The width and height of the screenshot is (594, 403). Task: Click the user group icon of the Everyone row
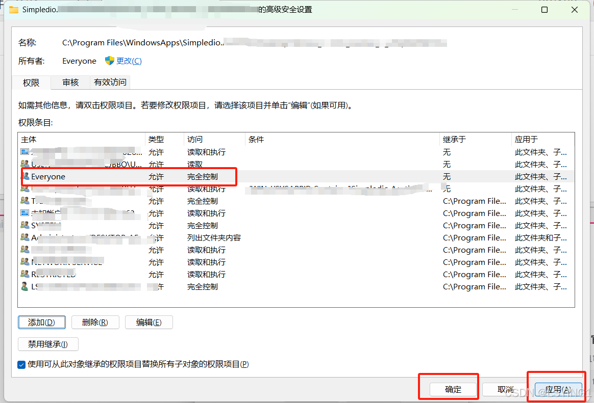coord(25,176)
